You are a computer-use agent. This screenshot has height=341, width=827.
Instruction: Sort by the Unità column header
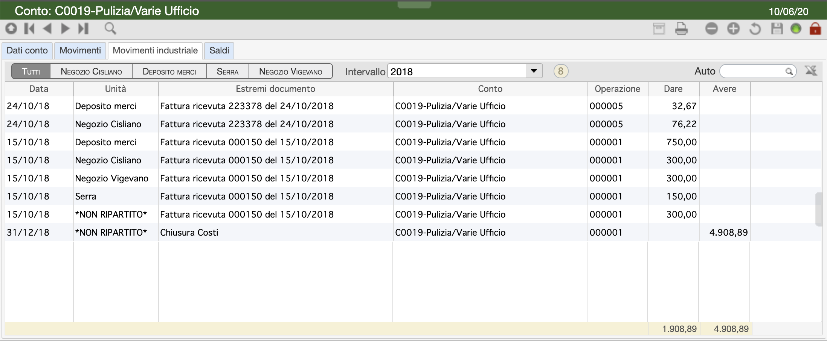point(116,89)
